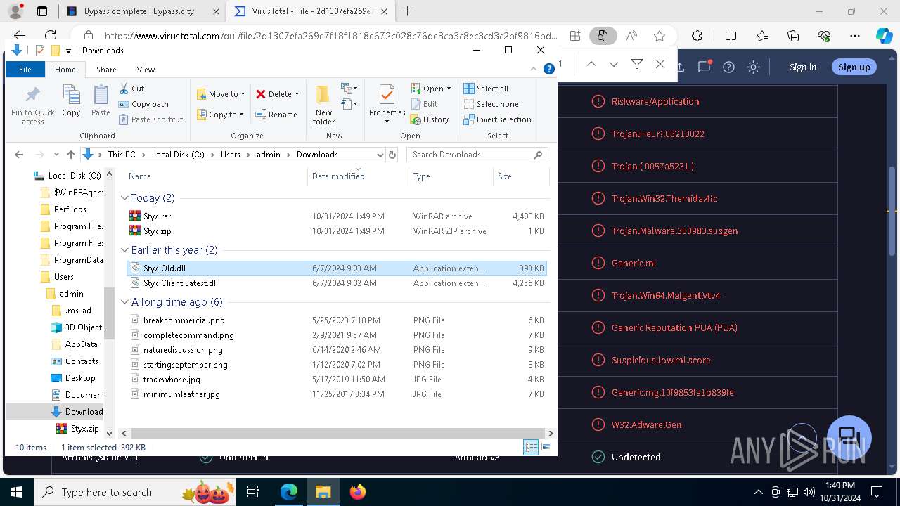
Task: Click the Paste icon in the ribbon
Action: [x=101, y=101]
